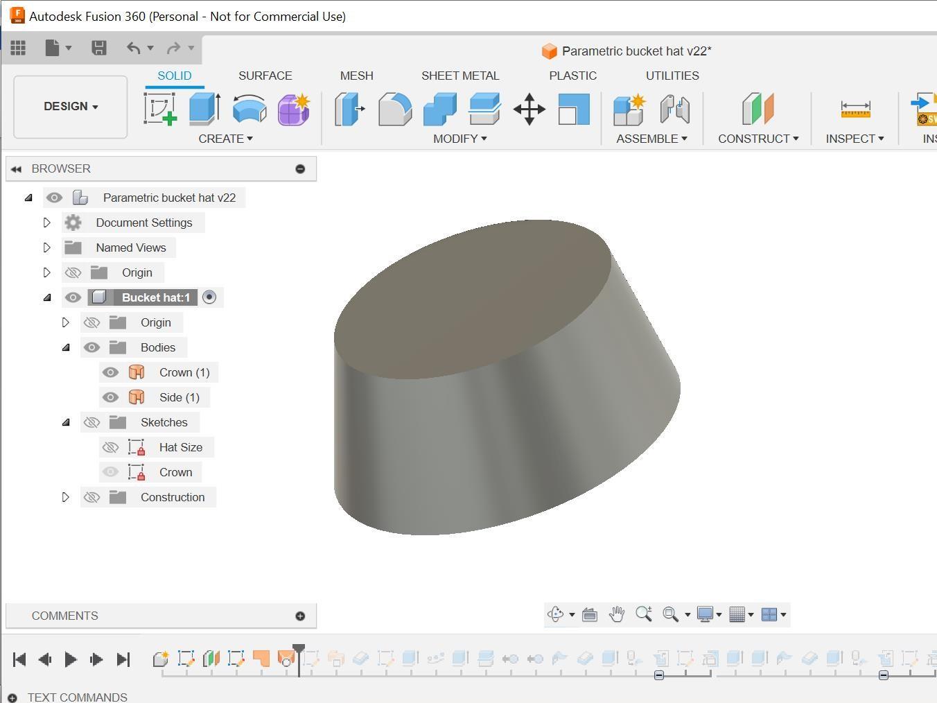Select the Extrude tool
The height and width of the screenshot is (703, 937).
[204, 109]
